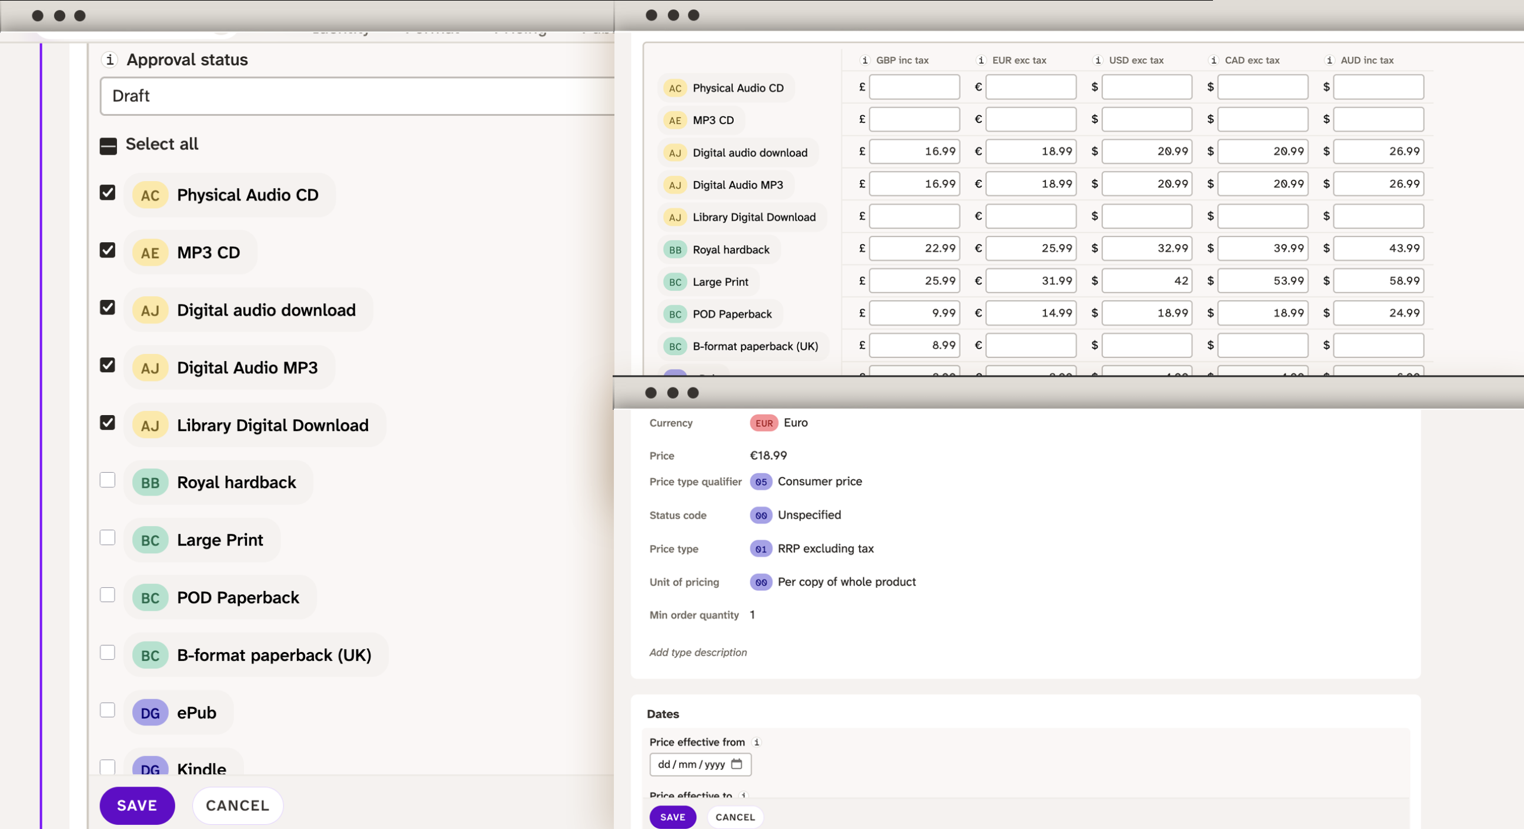Screen dimensions: 1524x829
Task: Toggle the Select all checkbox
Action: point(108,146)
